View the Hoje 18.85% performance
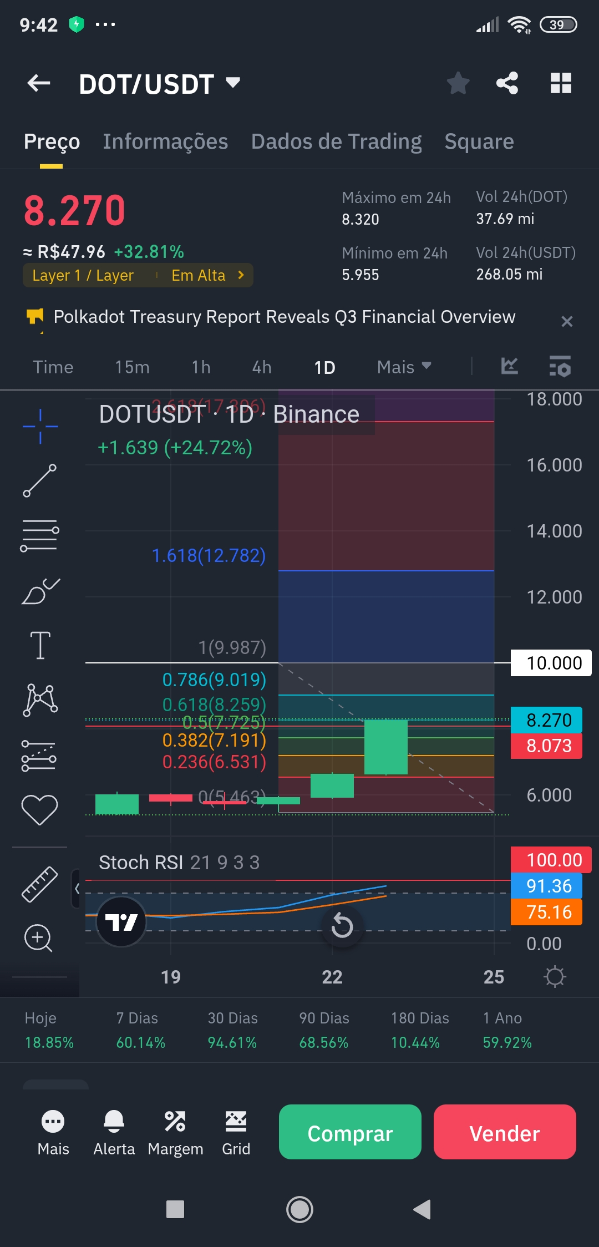This screenshot has height=1247, width=599. (x=49, y=1030)
